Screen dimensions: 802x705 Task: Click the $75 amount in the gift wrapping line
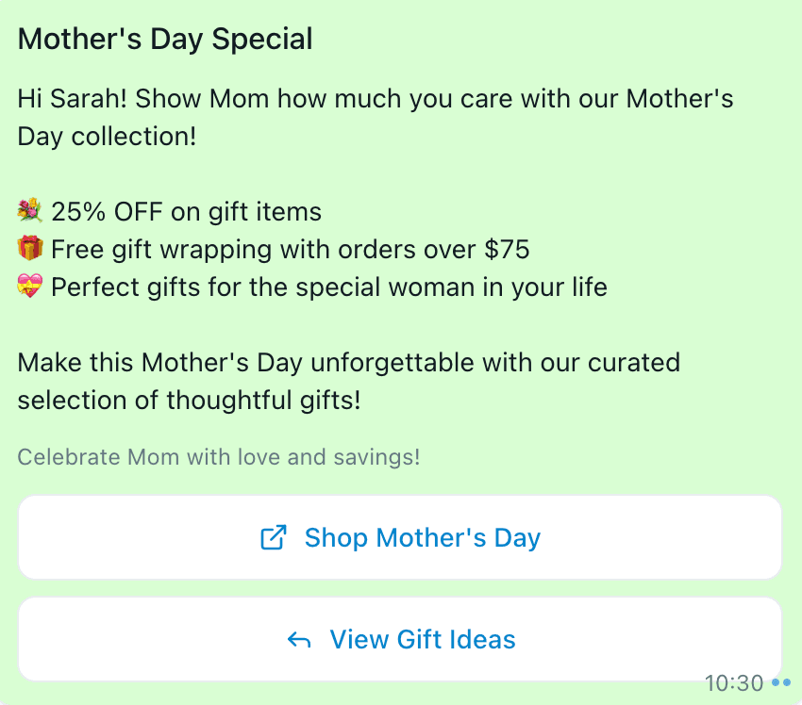[508, 249]
